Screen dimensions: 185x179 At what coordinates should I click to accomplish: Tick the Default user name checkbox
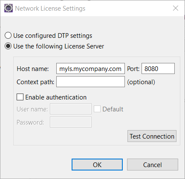point(97,109)
